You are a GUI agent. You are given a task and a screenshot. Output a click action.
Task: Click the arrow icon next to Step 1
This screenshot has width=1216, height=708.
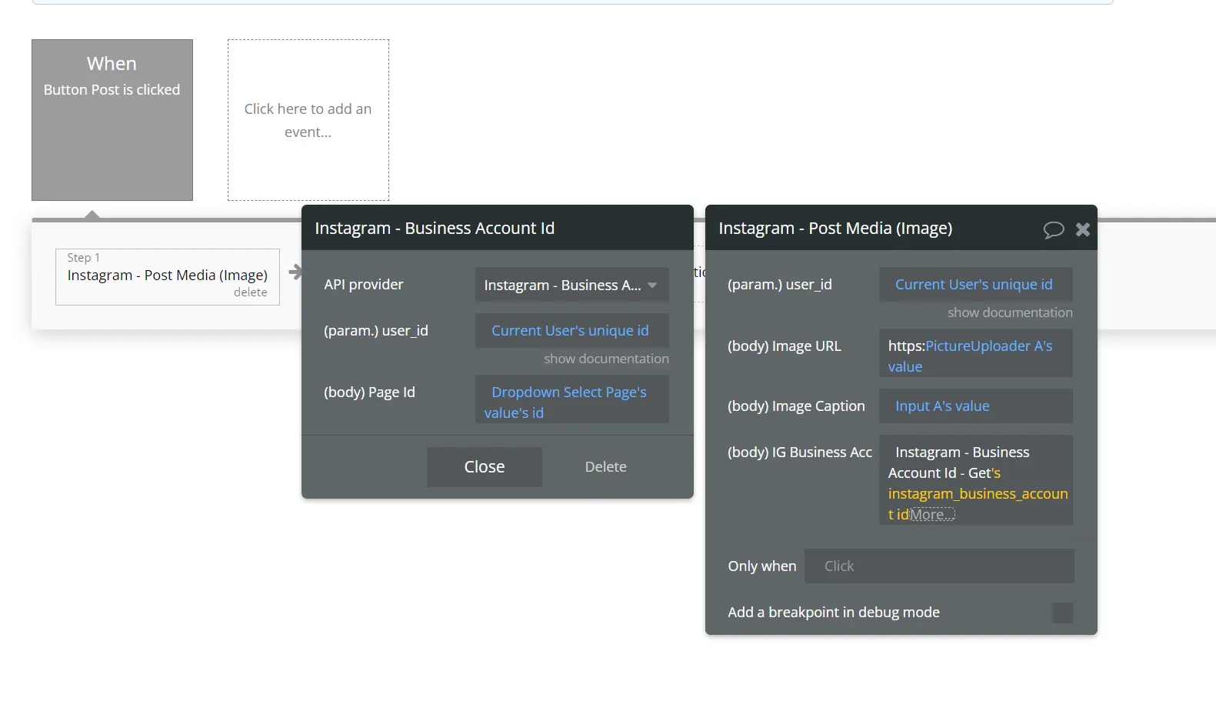295,272
